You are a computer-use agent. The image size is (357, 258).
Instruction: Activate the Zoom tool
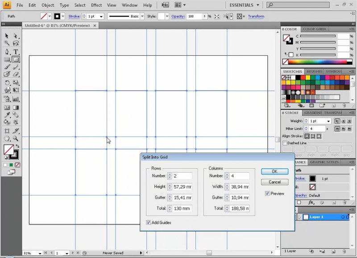(16, 139)
